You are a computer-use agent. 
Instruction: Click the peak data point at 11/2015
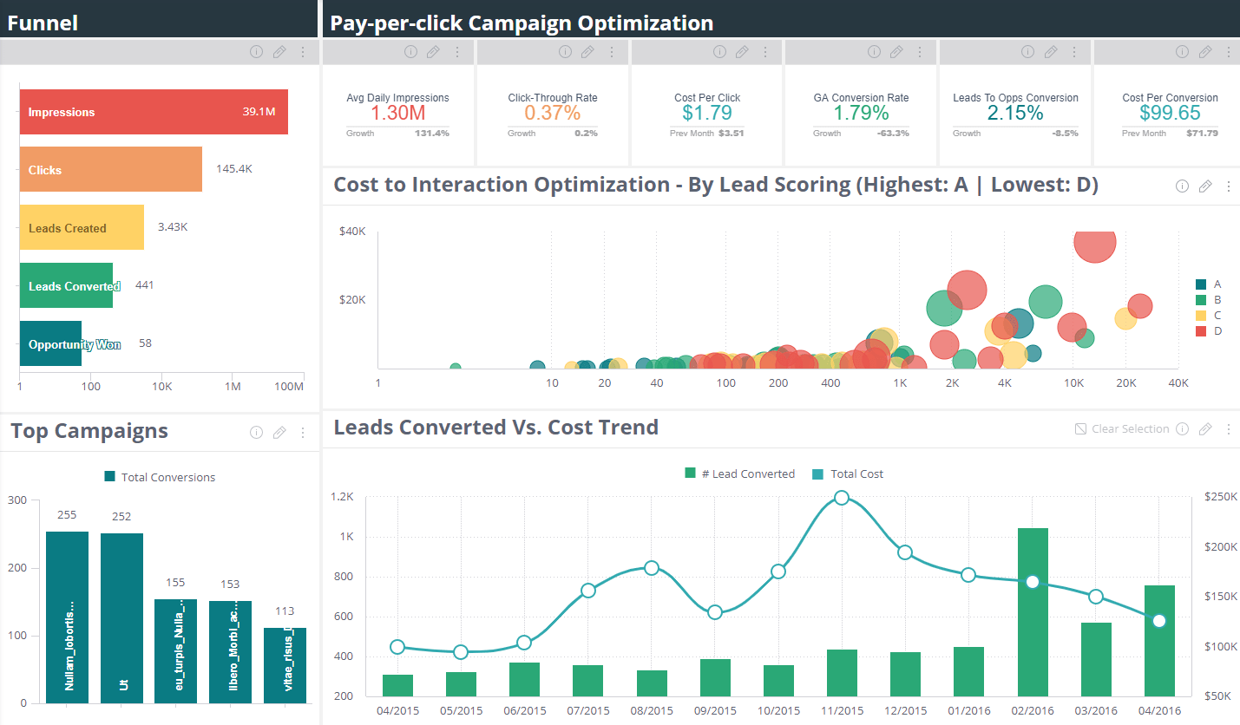tap(842, 497)
